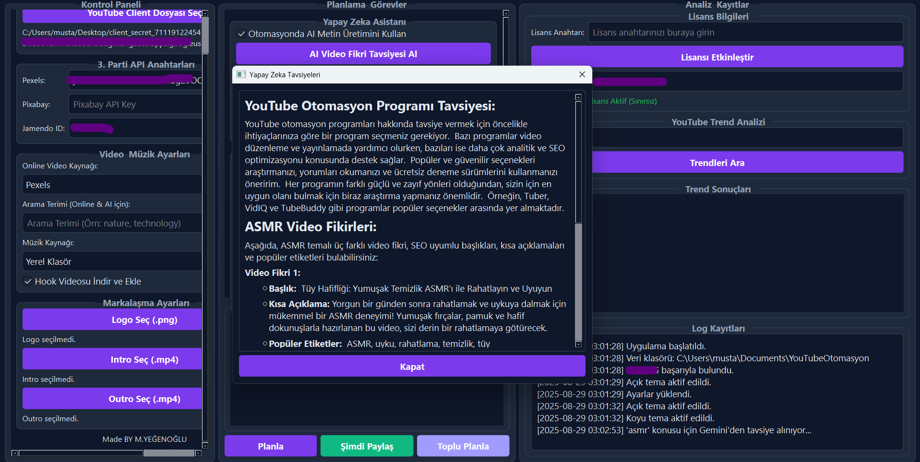920x462 pixels.
Task: Click the 'ASMR Video Fikirleri:' heading
Action: [x=311, y=226]
